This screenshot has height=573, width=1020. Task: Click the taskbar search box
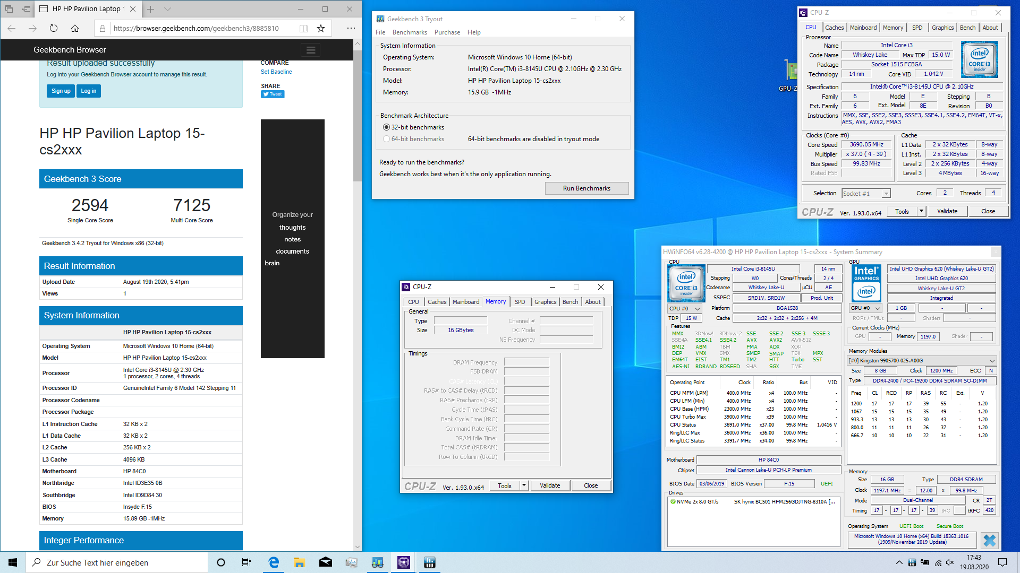pyautogui.click(x=117, y=562)
